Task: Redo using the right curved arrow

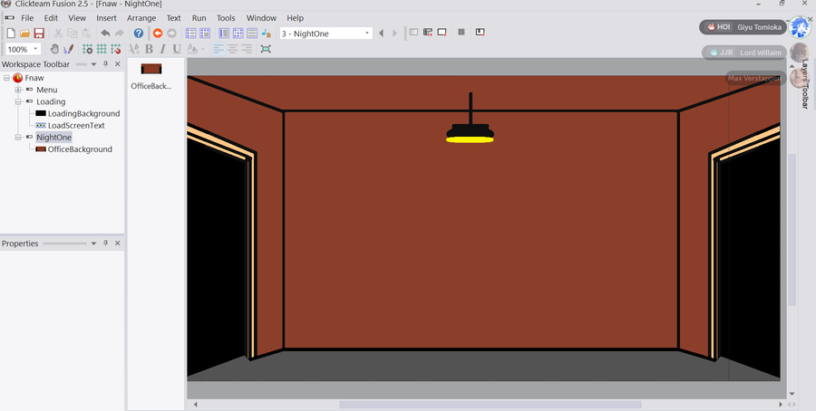Action: pyautogui.click(x=119, y=33)
